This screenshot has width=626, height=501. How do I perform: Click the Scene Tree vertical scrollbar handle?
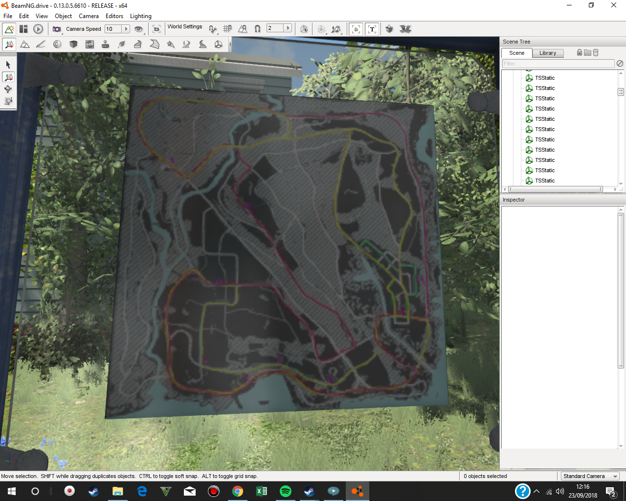(x=621, y=92)
